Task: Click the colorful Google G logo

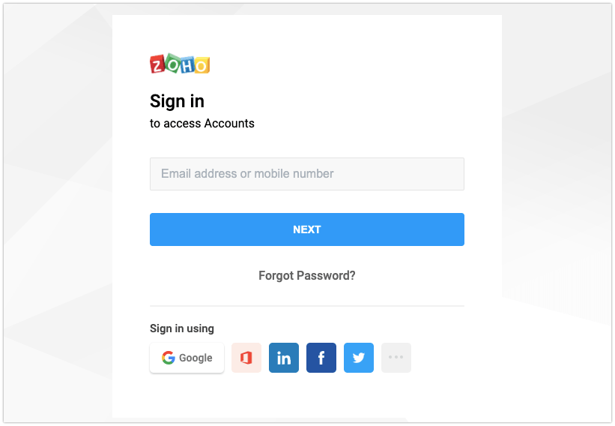Action: 169,358
